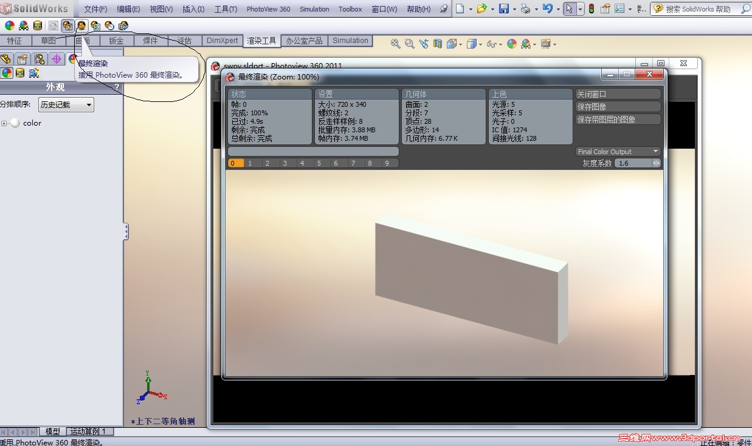Click the Previous View icon
This screenshot has height=446, width=752.
[x=424, y=44]
